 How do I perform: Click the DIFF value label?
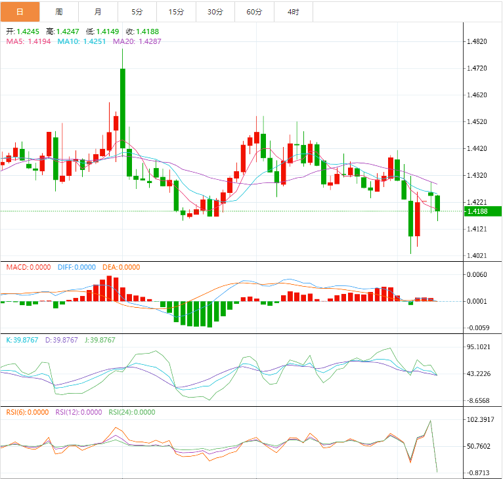[x=76, y=267]
